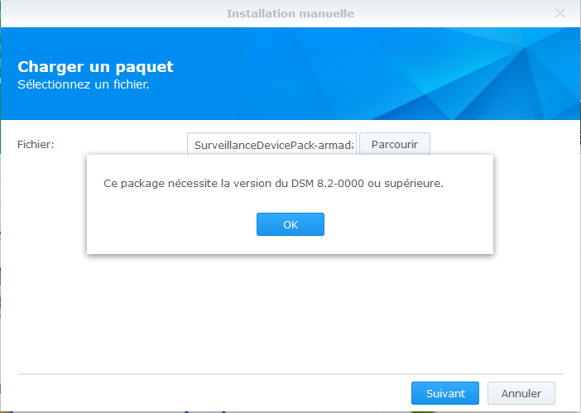581x413 pixels.
Task: Click the Suivant button
Action: point(445,393)
